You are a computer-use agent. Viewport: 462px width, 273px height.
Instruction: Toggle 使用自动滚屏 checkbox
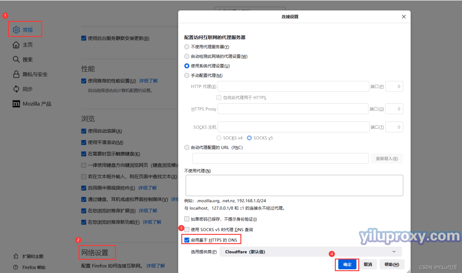[84, 131]
